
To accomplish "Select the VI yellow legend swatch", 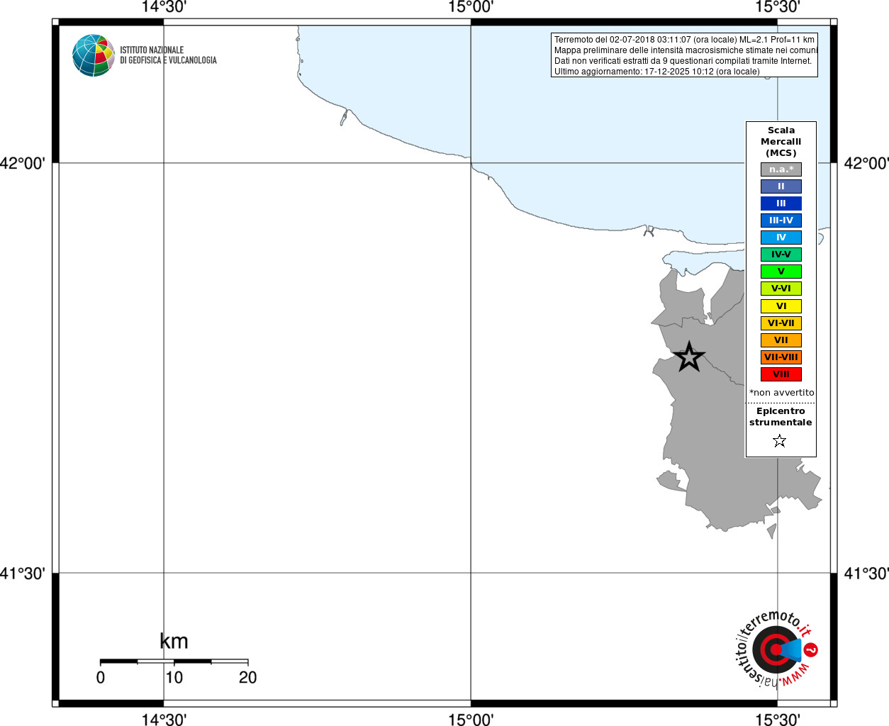I will (781, 306).
